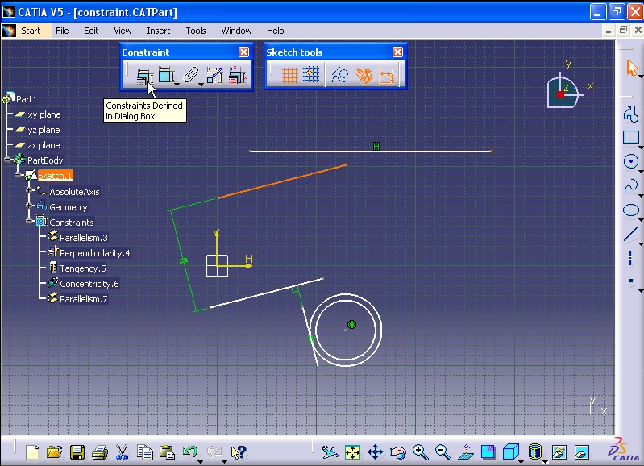Close the Constraint toolbar
Viewport: 644px width, 466px height.
243,52
